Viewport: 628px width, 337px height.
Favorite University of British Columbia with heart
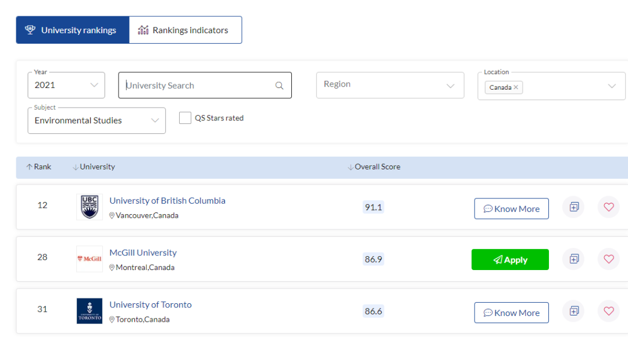click(609, 207)
